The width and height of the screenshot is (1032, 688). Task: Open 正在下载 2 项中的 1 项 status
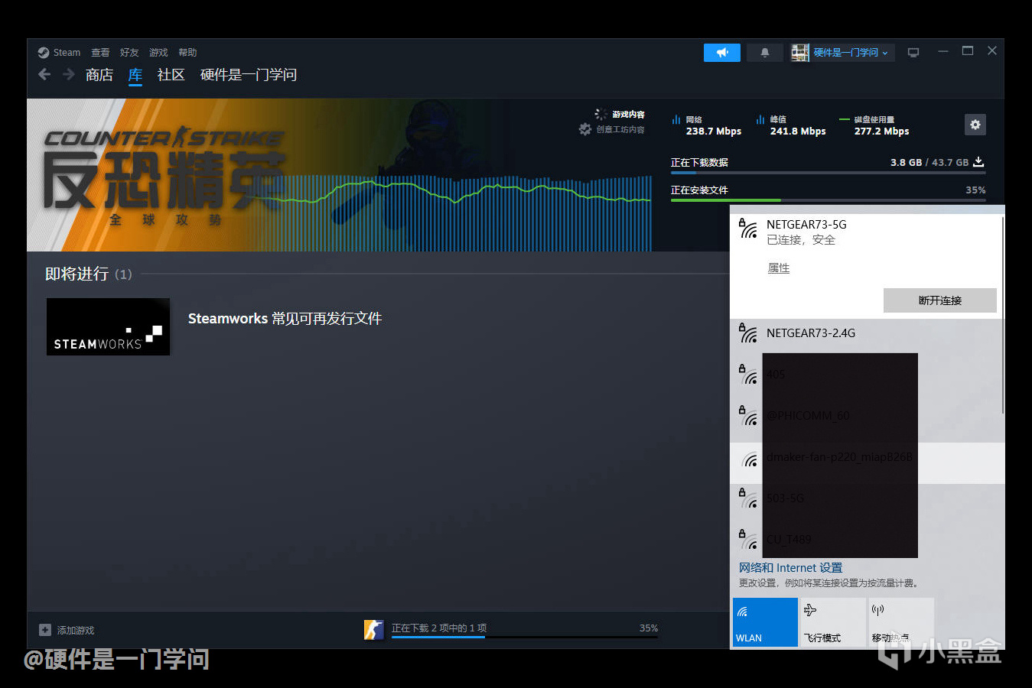(x=439, y=628)
